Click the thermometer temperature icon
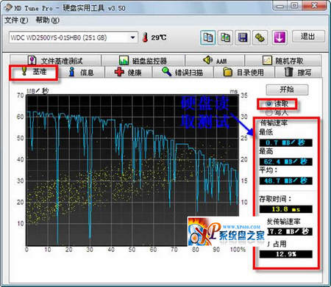 coord(145,37)
